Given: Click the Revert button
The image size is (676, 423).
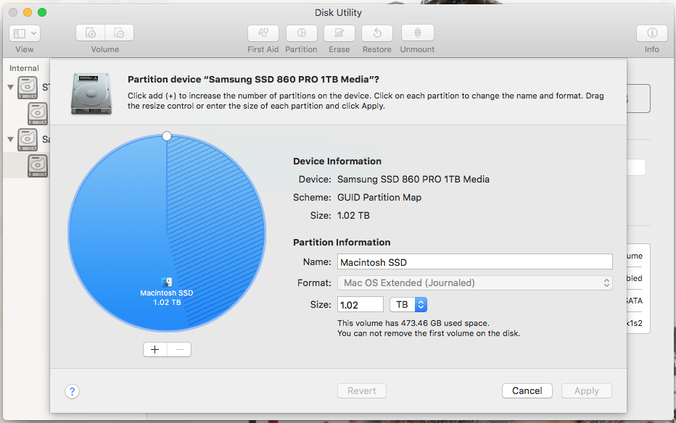Looking at the screenshot, I should pyautogui.click(x=362, y=390).
